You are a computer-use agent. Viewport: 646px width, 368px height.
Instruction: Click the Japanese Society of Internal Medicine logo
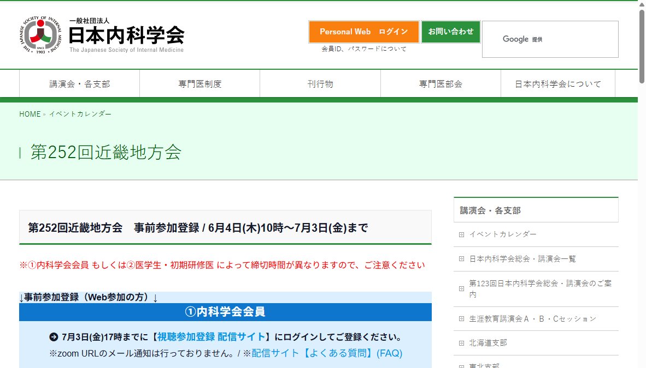click(102, 35)
